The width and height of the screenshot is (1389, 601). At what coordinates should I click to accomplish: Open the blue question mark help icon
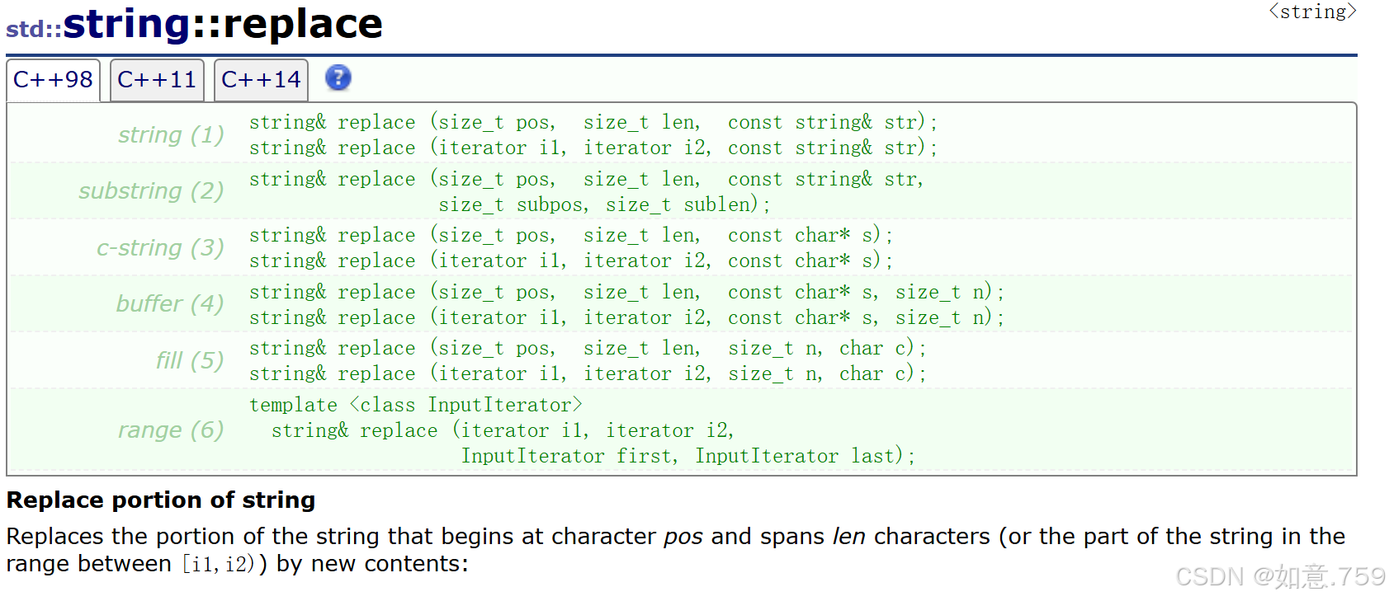(x=338, y=78)
